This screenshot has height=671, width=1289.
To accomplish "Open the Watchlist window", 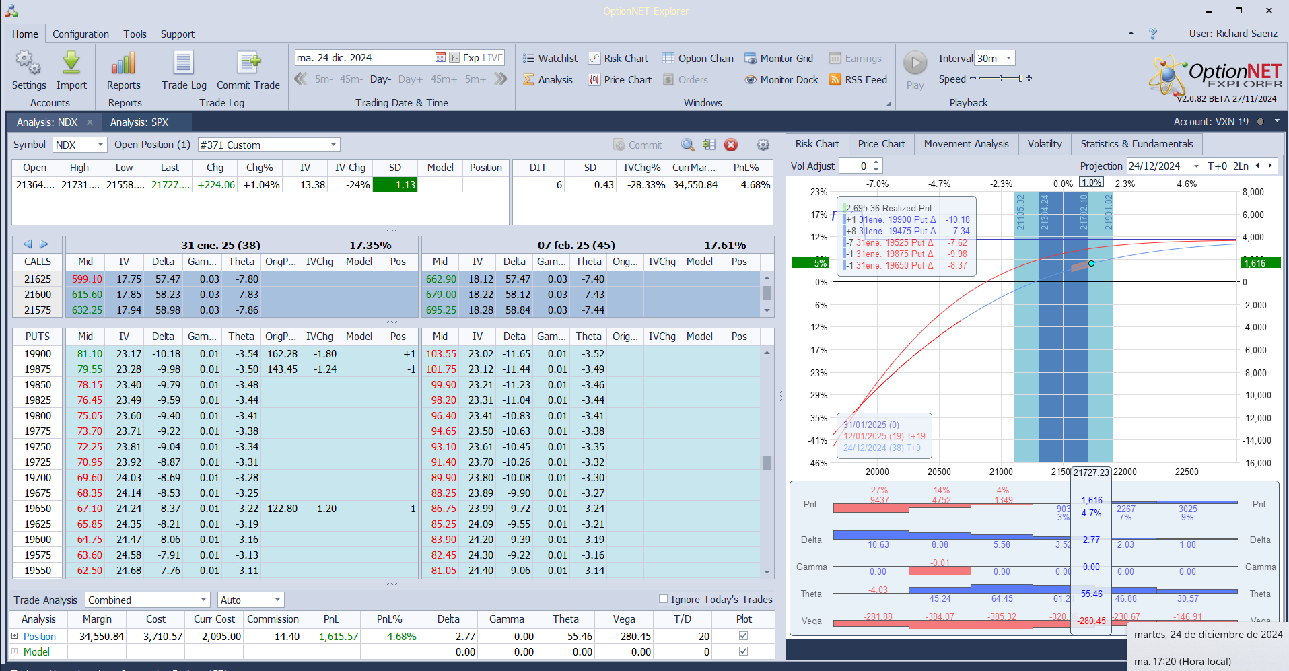I will 550,59.
